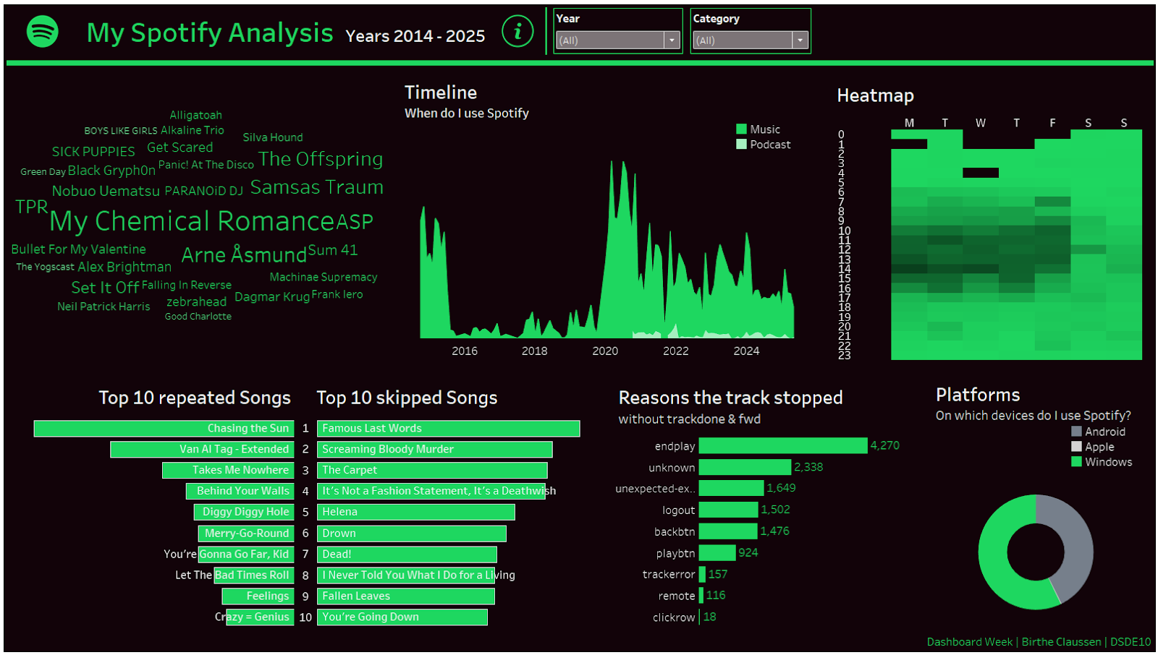The height and width of the screenshot is (655, 1158).
Task: Select Famous Last Words skipped song bar
Action: [x=449, y=429]
